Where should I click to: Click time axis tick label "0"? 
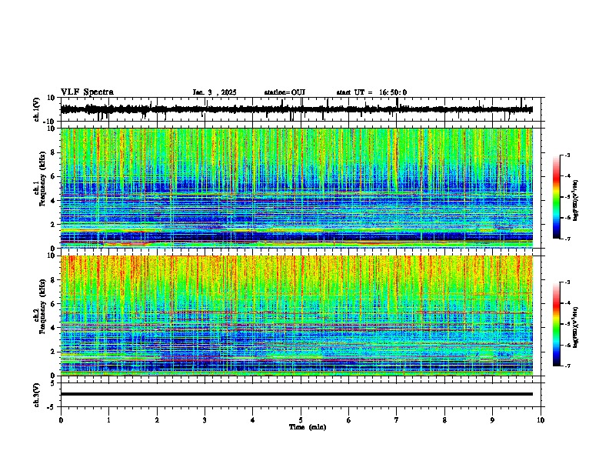(x=61, y=419)
